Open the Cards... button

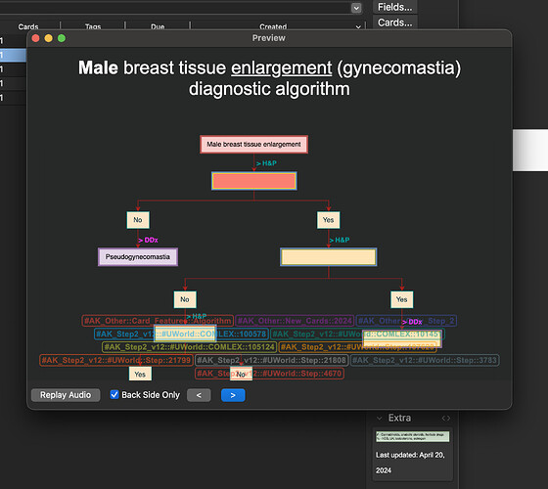(x=395, y=22)
